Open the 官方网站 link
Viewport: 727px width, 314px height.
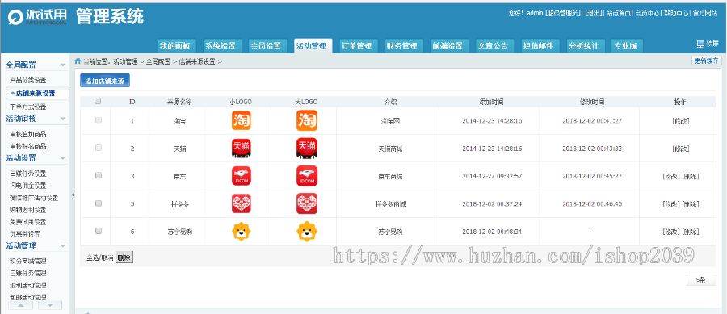pos(705,13)
